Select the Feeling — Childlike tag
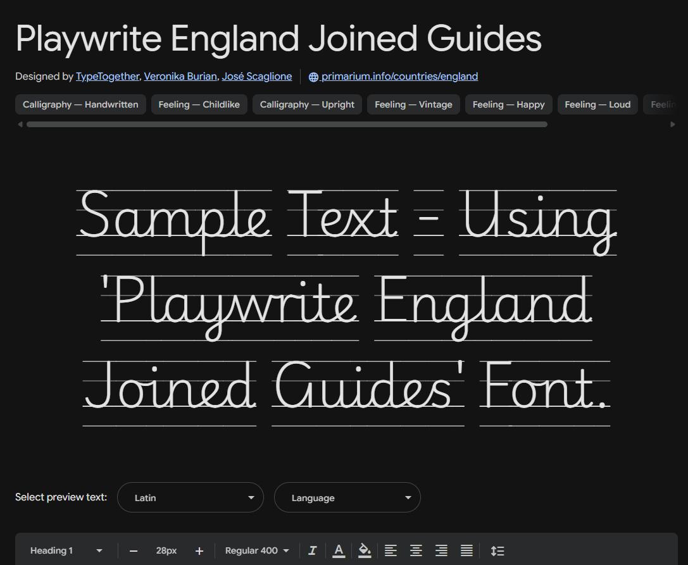The image size is (688, 565). point(199,104)
